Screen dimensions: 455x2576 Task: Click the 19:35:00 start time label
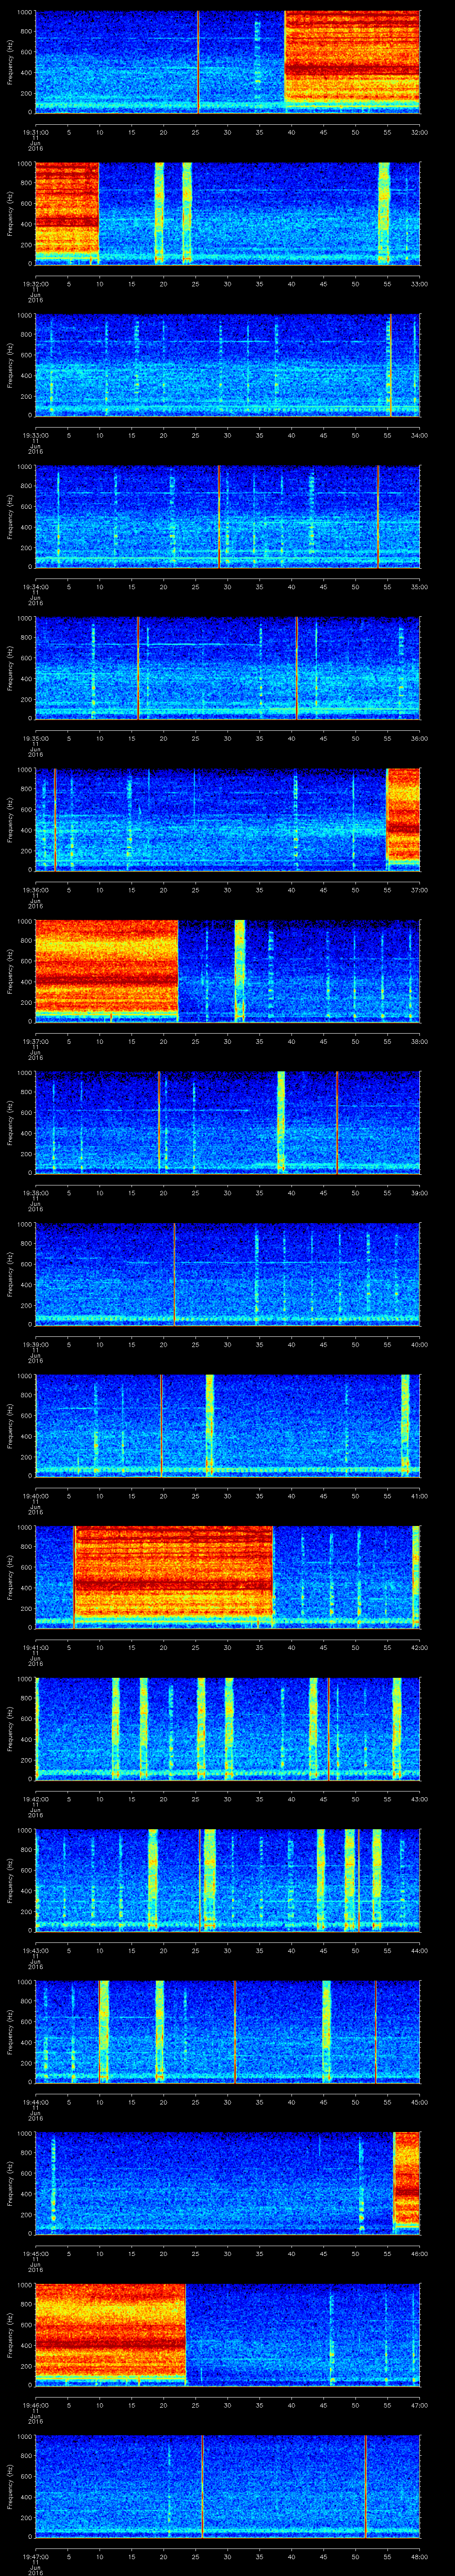click(35, 738)
